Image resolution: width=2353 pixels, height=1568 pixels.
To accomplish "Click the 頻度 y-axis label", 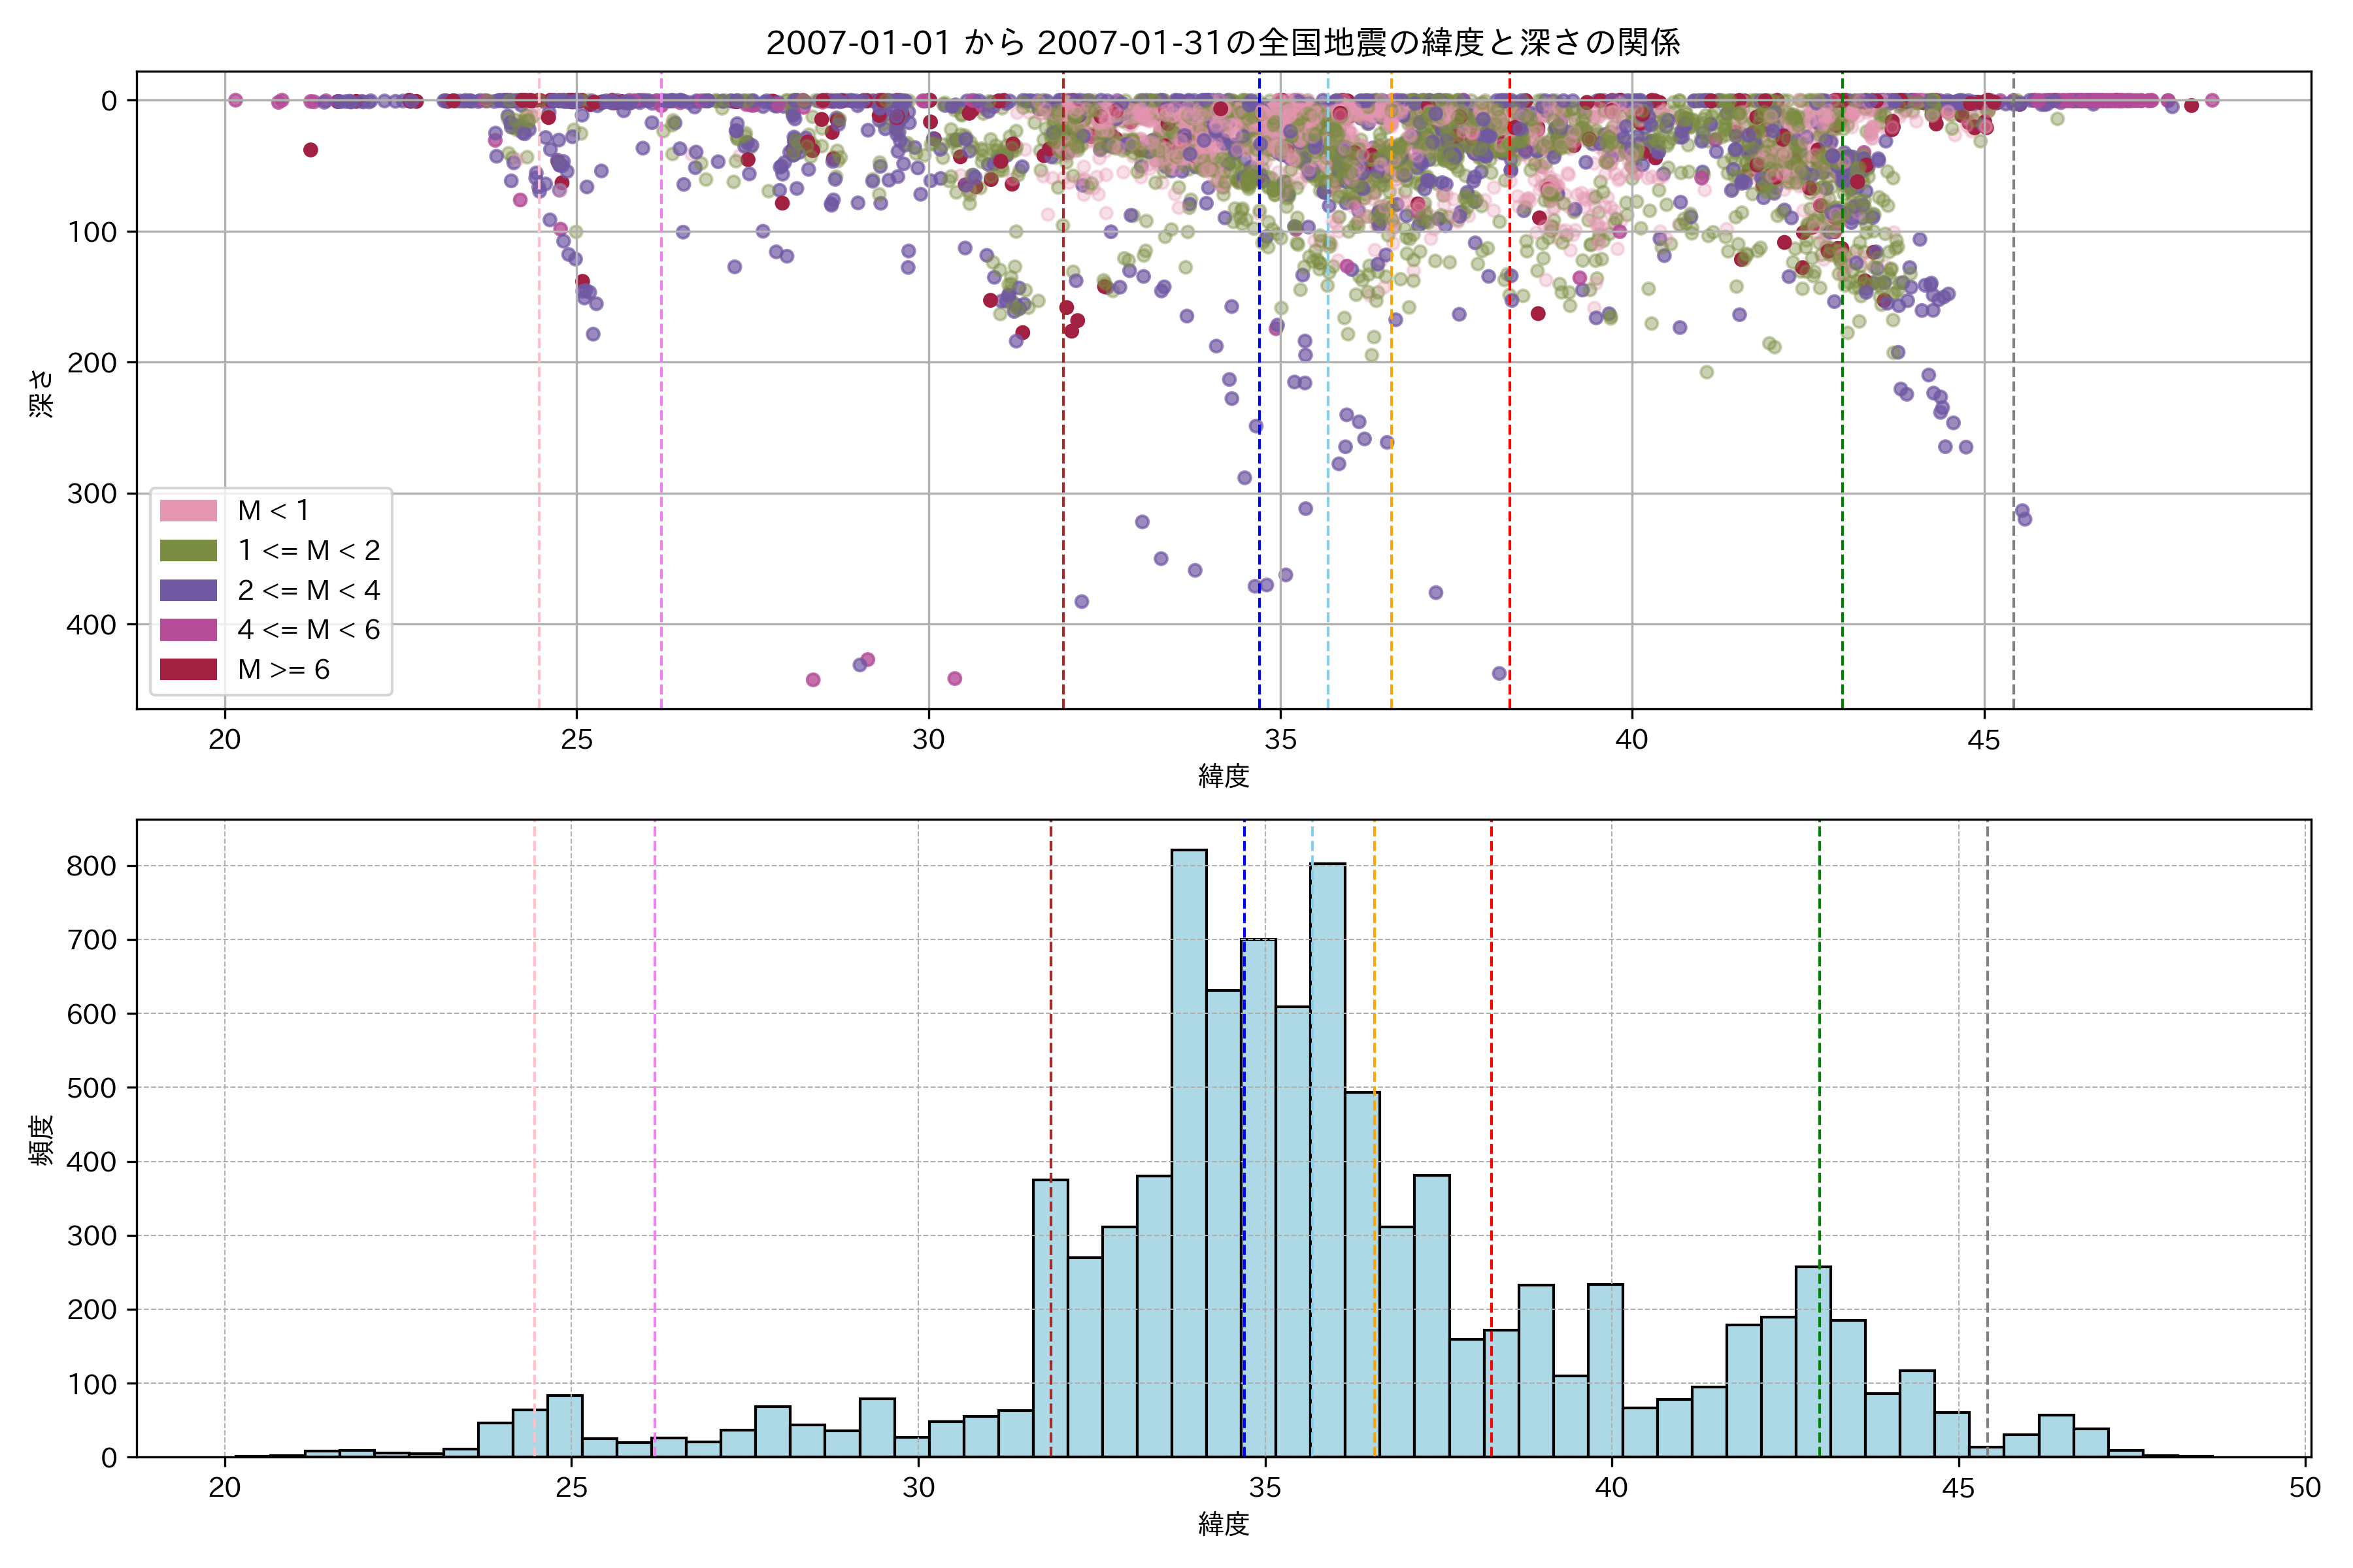I will (x=42, y=1140).
